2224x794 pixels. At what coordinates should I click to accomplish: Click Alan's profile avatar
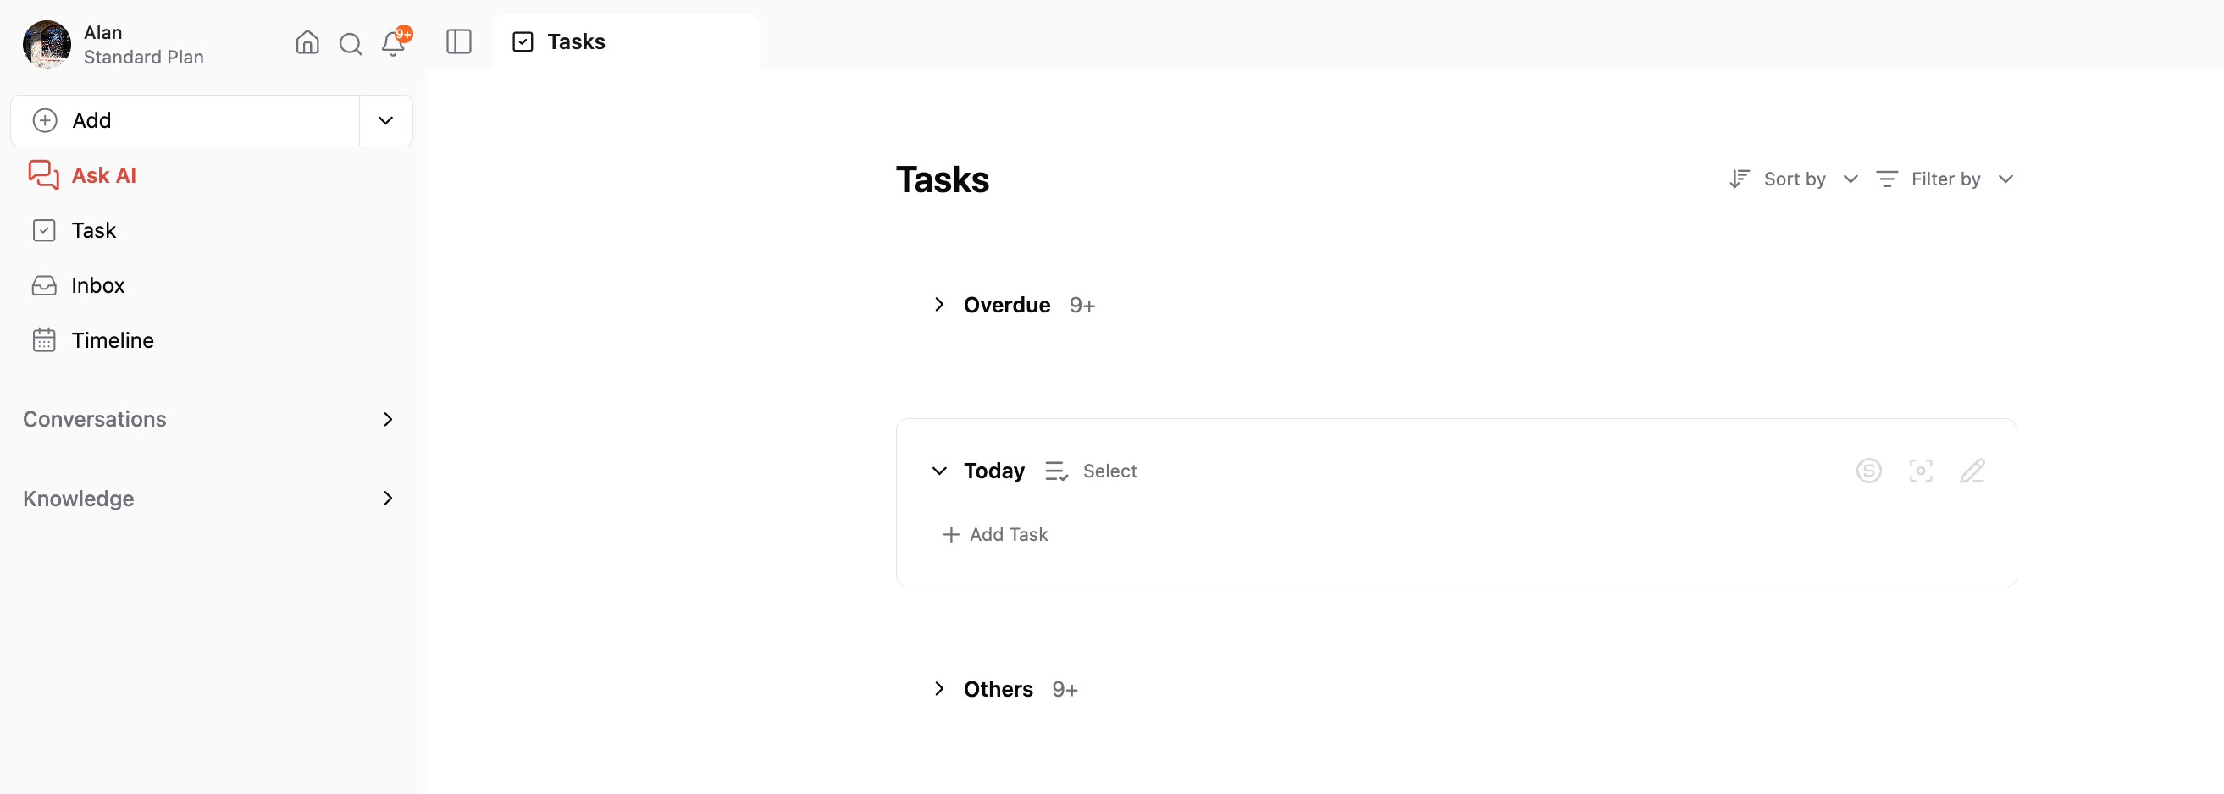click(47, 44)
